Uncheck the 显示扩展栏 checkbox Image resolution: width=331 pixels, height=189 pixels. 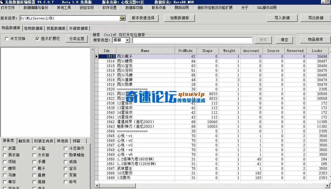(37, 39)
